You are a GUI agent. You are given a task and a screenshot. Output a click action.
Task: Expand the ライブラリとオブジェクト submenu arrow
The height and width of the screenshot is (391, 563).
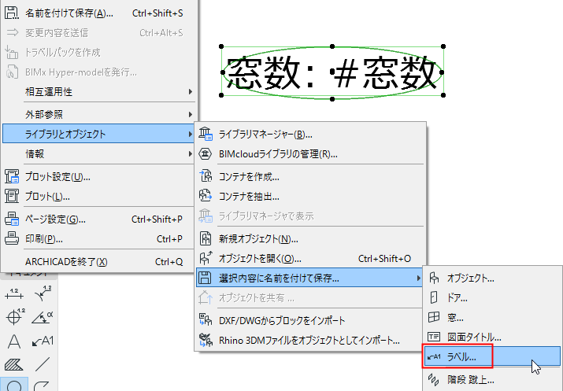[x=191, y=134]
